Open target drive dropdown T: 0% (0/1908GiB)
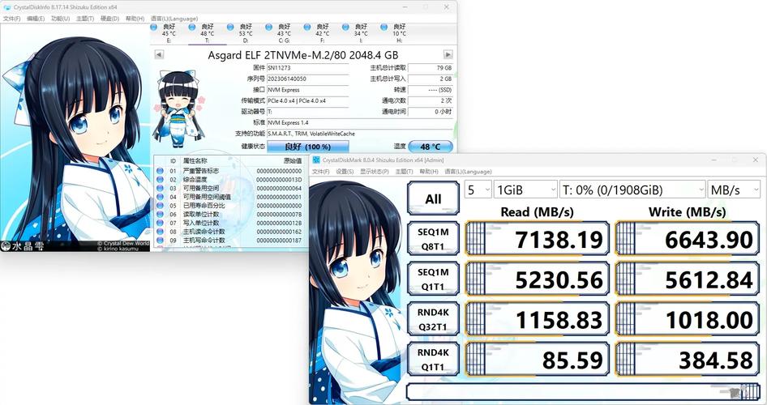Screen dimensions: 767x405 (632, 190)
